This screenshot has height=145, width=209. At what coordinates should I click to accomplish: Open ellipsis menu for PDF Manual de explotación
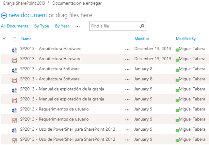[x=127, y=100]
